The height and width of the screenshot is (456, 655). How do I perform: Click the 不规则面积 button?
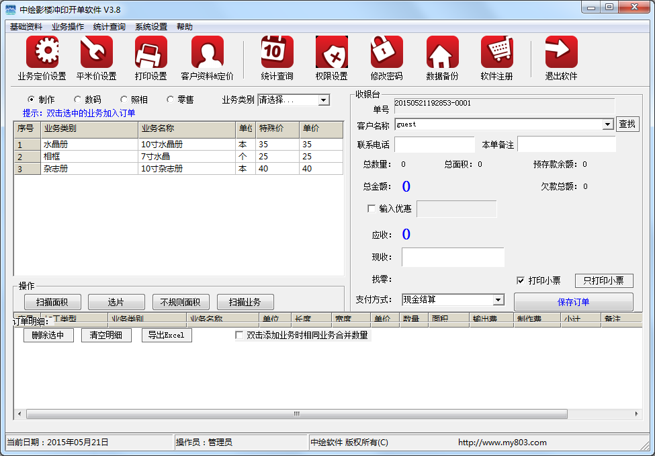pos(181,302)
